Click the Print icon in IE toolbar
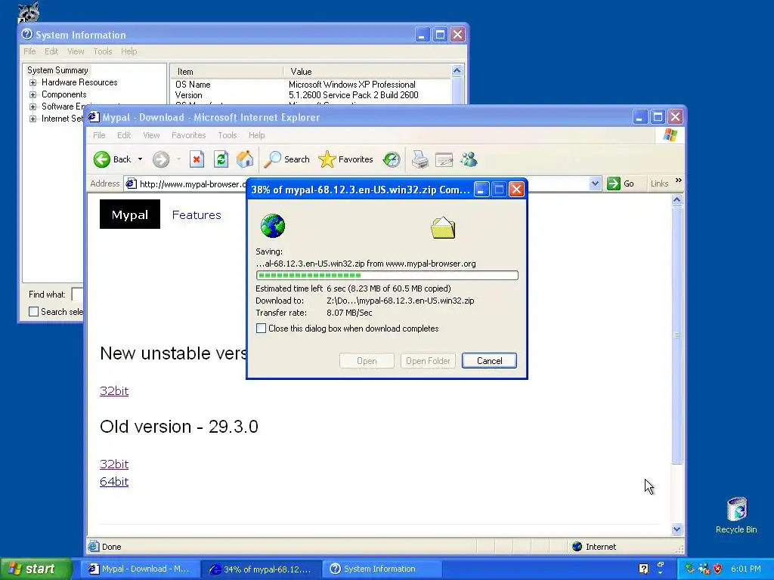The height and width of the screenshot is (580, 774). click(420, 159)
